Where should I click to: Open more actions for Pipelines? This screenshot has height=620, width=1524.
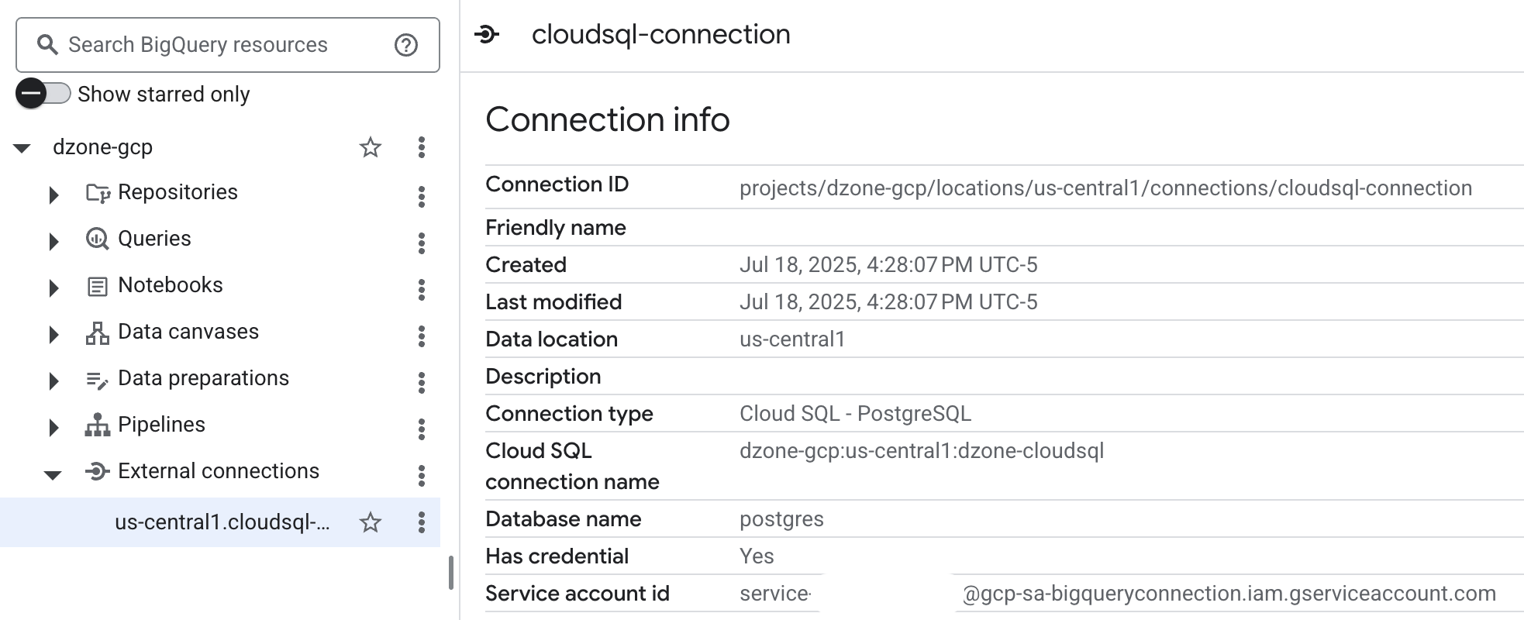pos(422,429)
